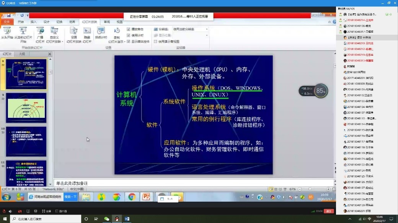Start slideshow from current slide (从当前幻灯片开始)
The width and height of the screenshot is (398, 223).
tap(23, 35)
